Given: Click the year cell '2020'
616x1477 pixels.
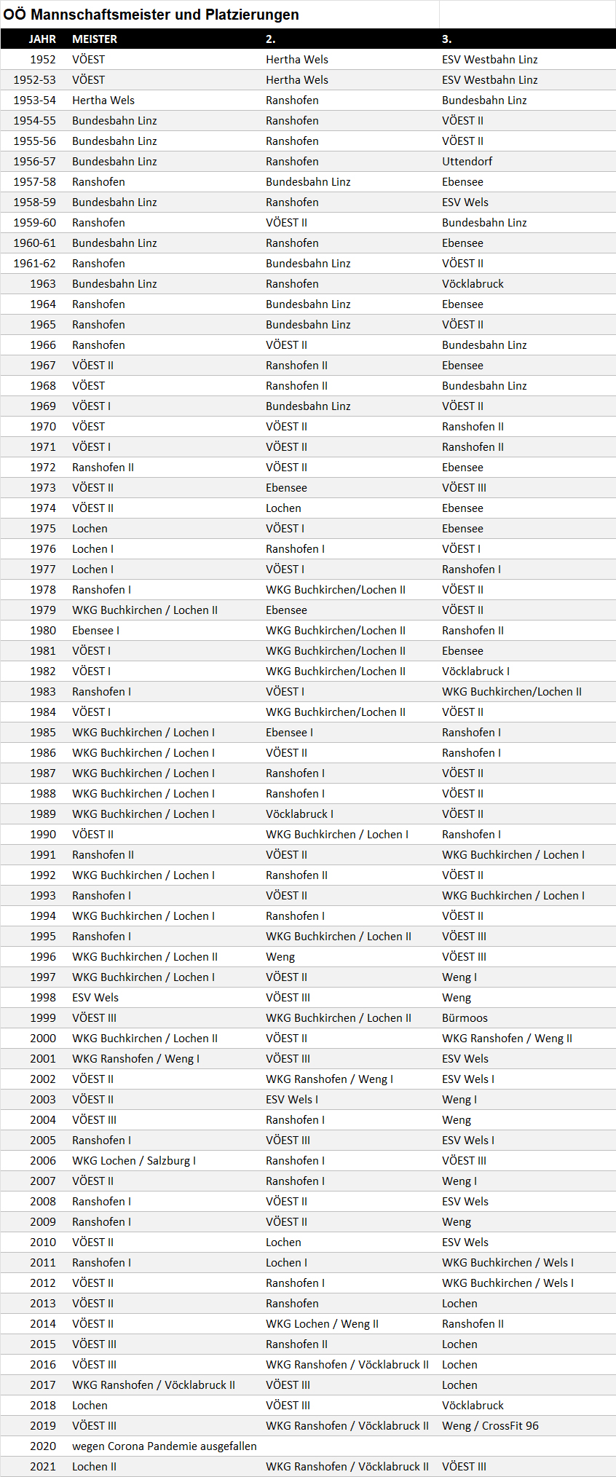Looking at the screenshot, I should pos(43,1446).
